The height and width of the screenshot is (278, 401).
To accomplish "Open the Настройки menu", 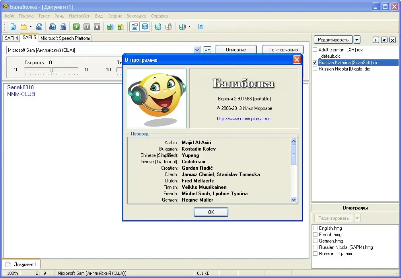I will tap(80, 16).
